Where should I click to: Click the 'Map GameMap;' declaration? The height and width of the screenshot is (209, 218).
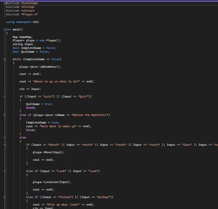(x=23, y=37)
